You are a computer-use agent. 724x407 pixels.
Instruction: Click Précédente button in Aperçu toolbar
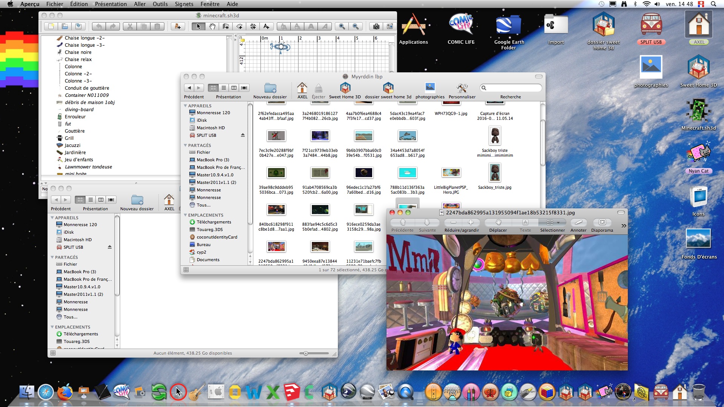(x=402, y=222)
